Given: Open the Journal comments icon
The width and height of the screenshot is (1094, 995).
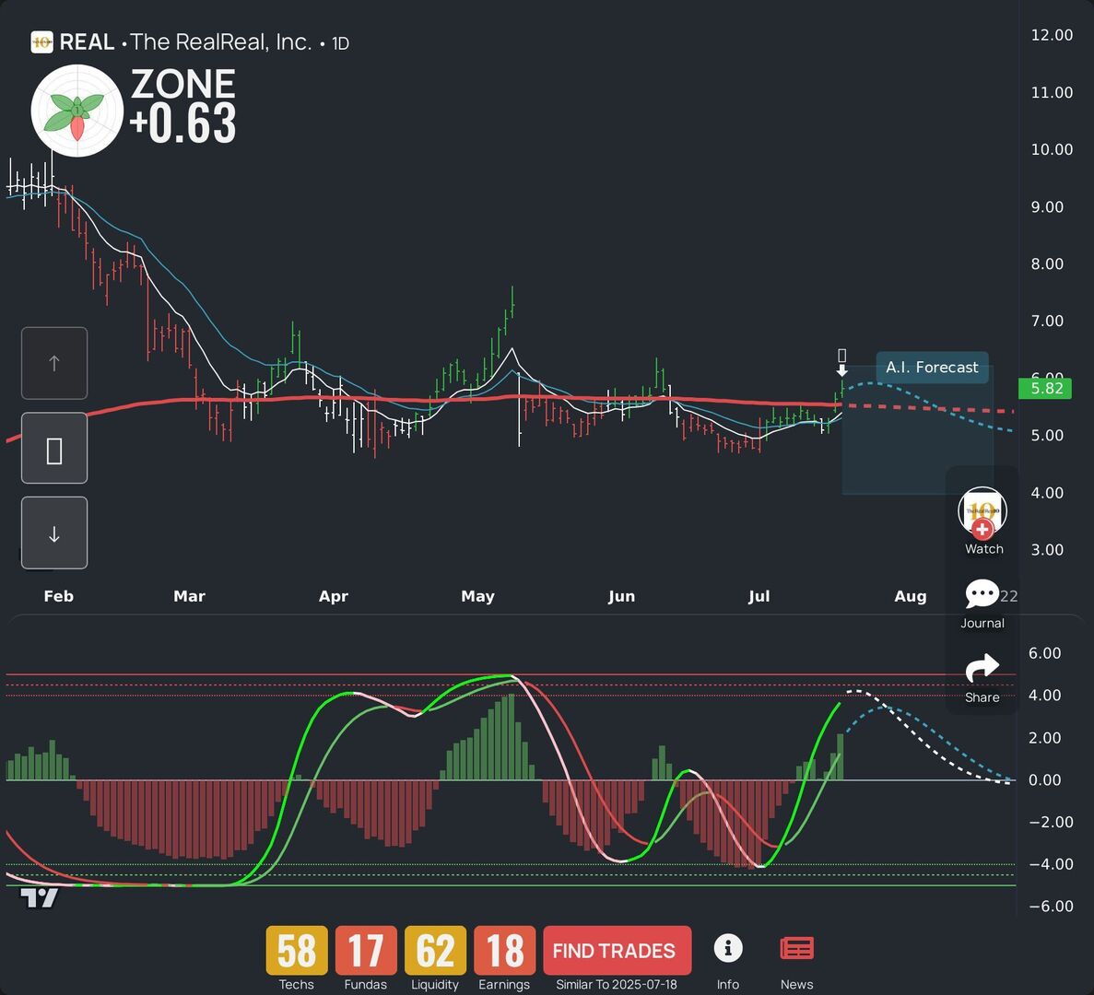Looking at the screenshot, I should [982, 594].
